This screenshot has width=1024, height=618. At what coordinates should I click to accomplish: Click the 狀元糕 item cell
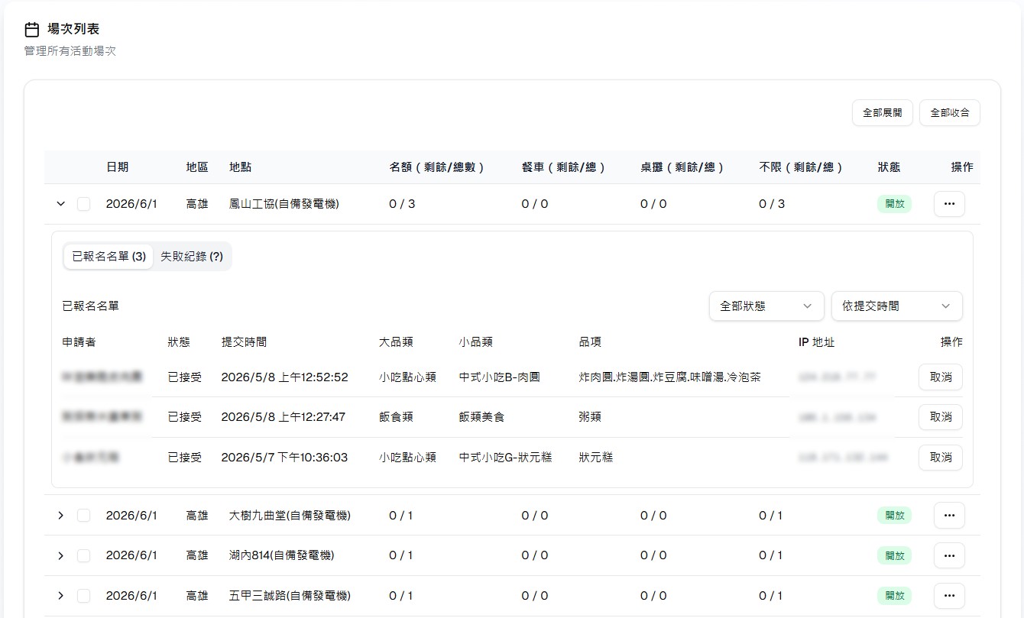pos(596,458)
